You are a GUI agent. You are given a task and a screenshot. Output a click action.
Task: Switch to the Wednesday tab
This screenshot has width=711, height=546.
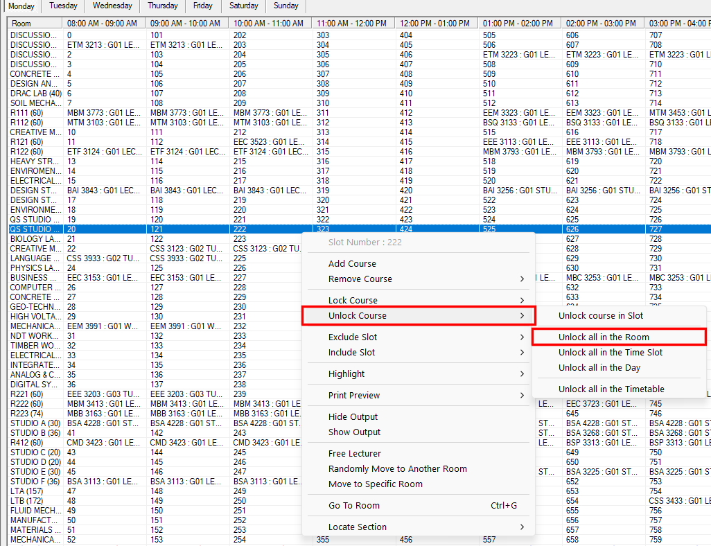click(x=112, y=6)
